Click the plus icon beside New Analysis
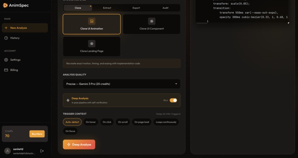This screenshot has width=298, height=158. [6, 28]
